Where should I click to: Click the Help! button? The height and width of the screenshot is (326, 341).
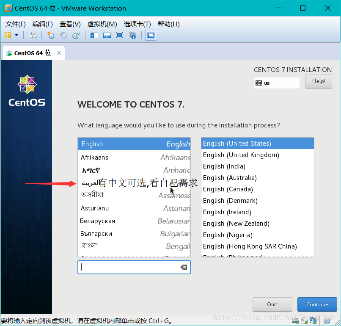tap(319, 81)
